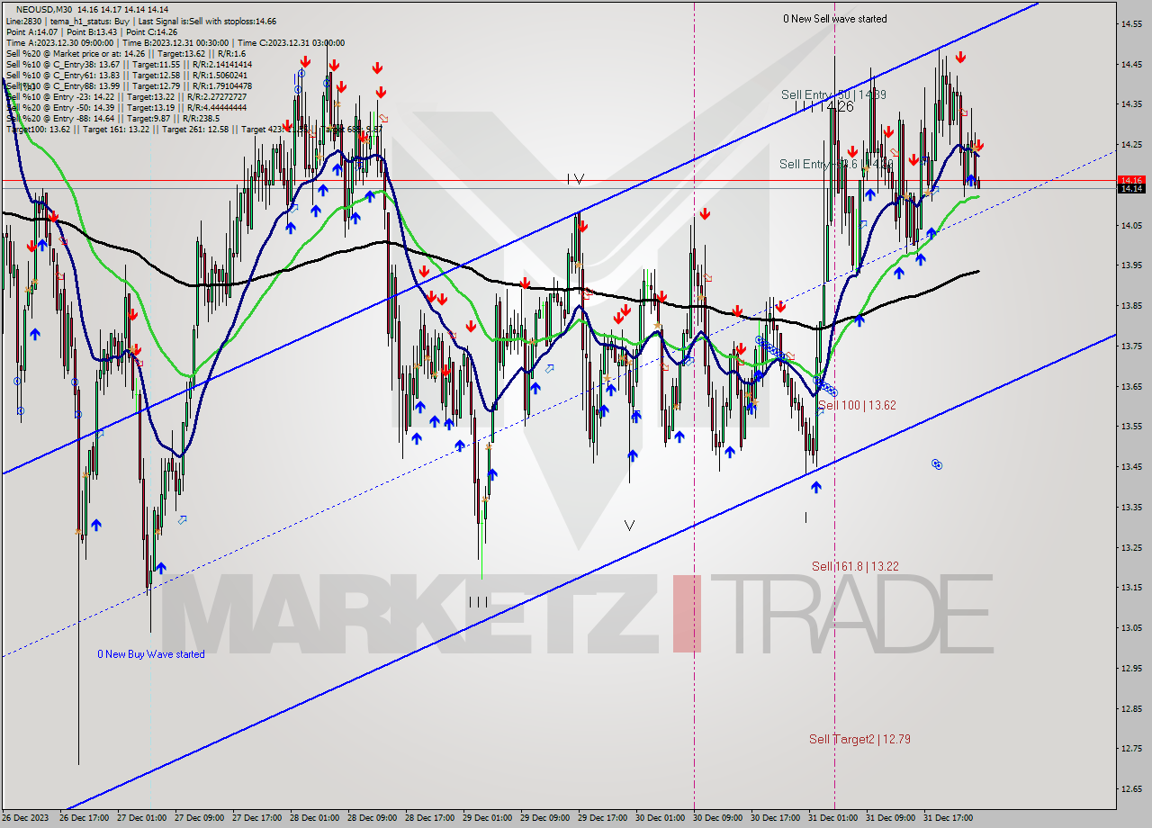Click the 'I I I' wave label

pos(478,602)
